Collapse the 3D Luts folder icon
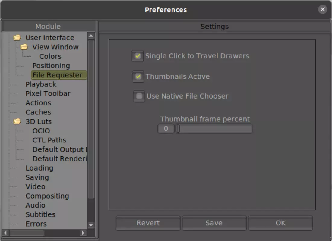The height and width of the screenshot is (241, 332). tap(17, 121)
